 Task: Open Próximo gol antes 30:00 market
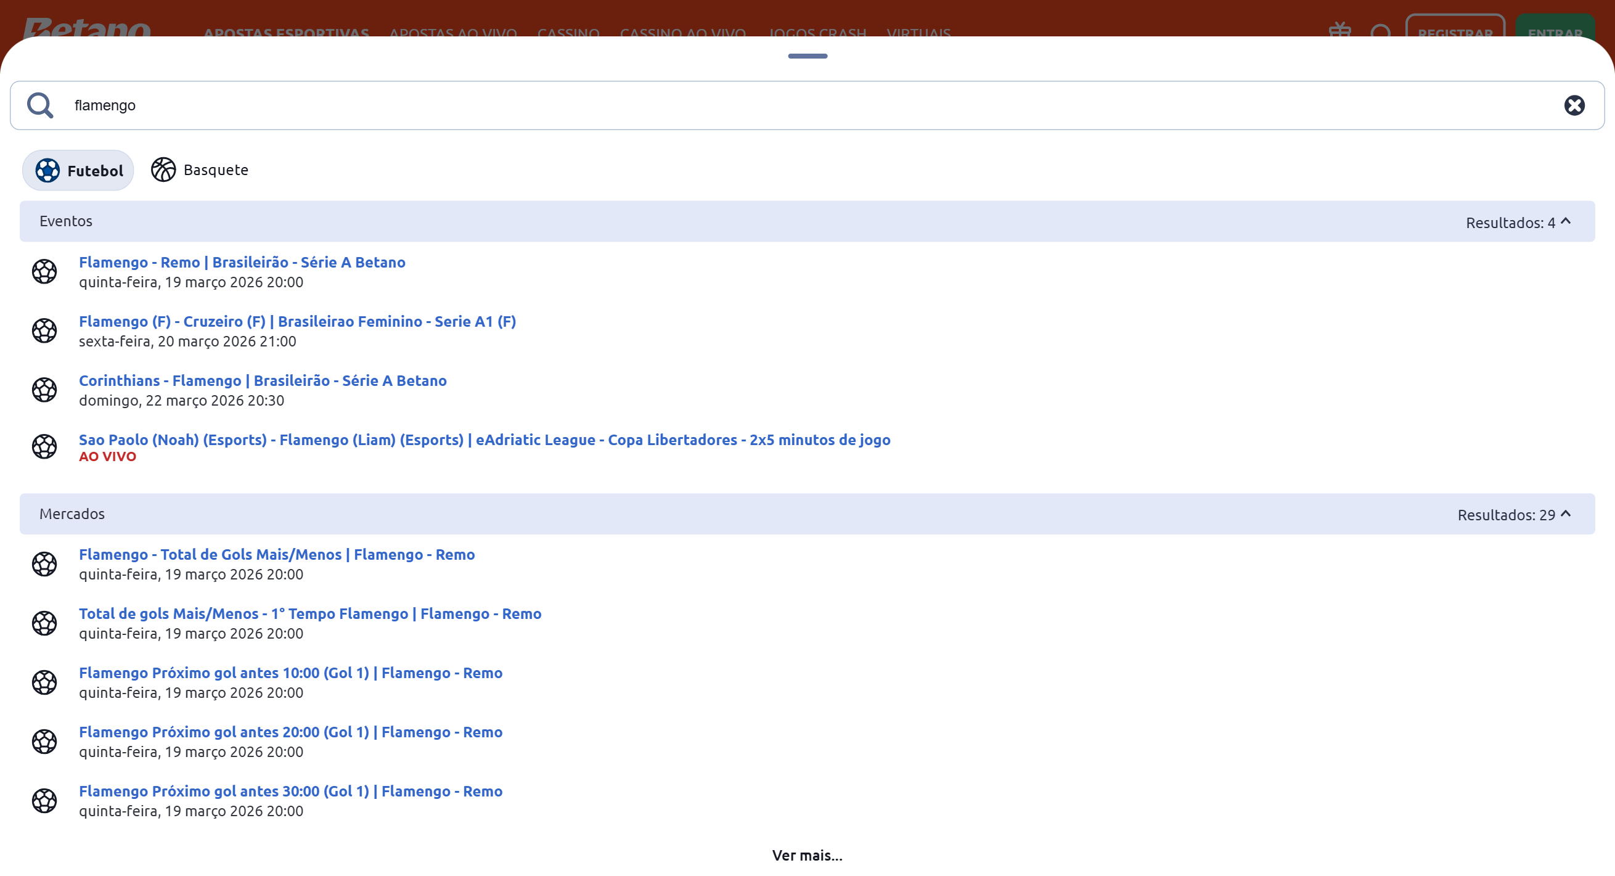(x=290, y=792)
